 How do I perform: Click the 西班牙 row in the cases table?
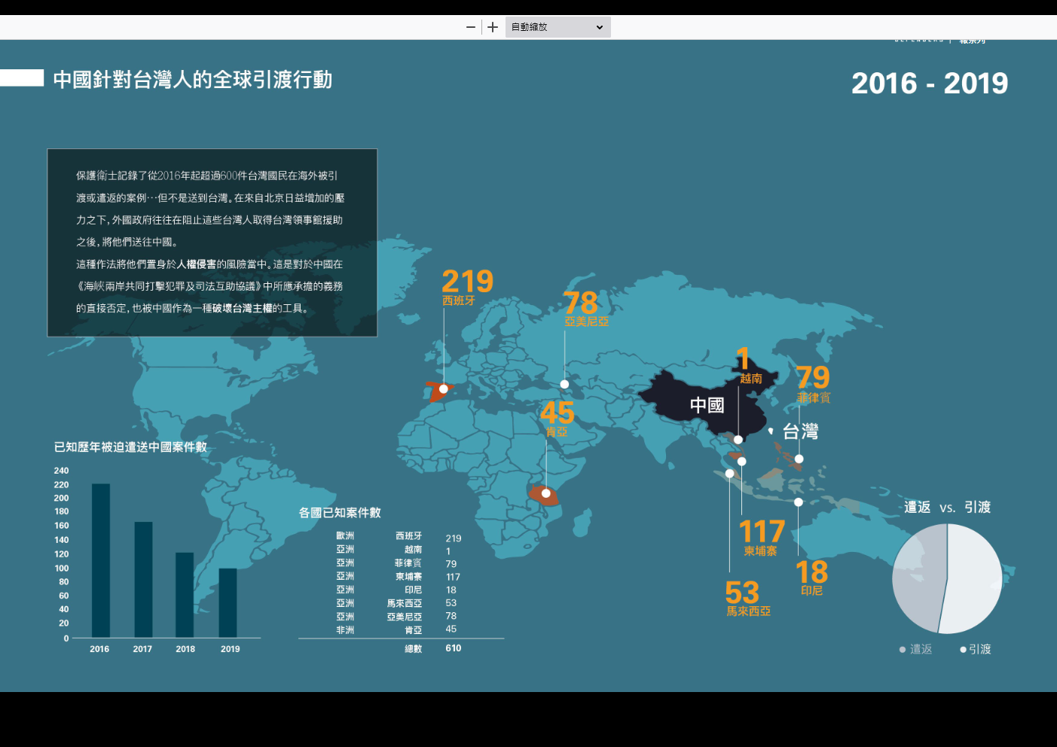click(399, 538)
